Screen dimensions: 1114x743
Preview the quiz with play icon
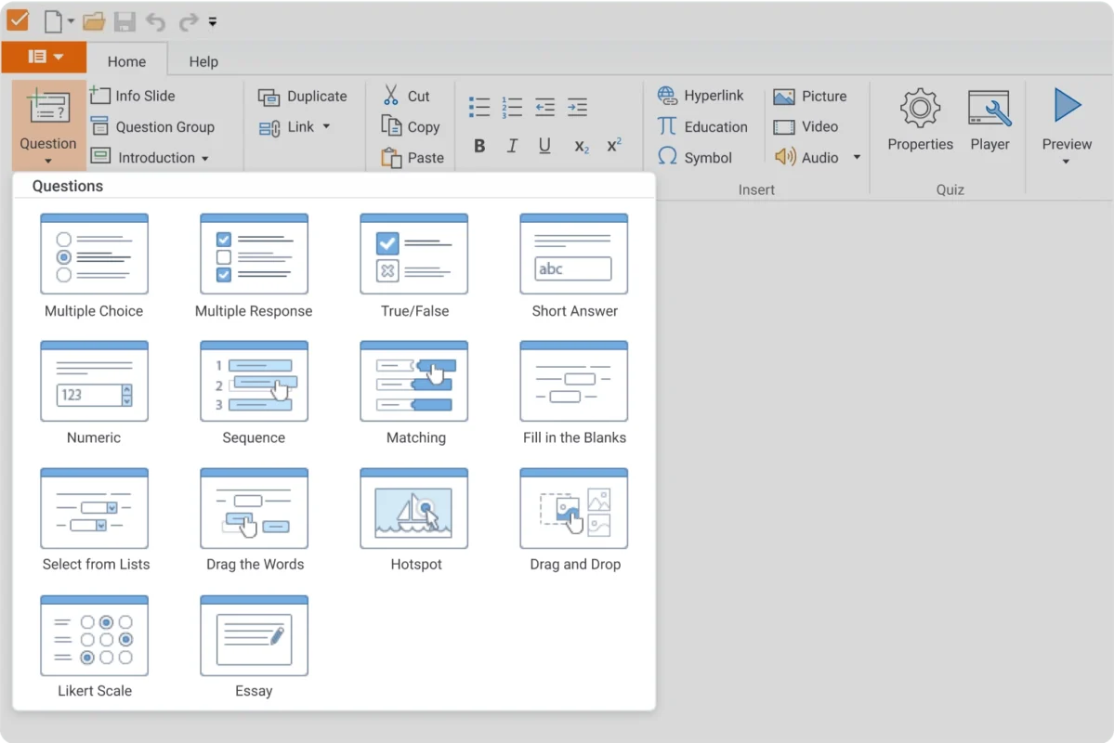pyautogui.click(x=1068, y=105)
